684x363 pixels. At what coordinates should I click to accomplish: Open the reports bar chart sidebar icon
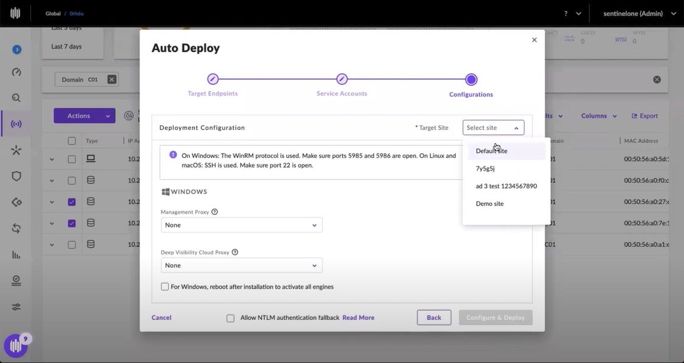[x=16, y=255]
